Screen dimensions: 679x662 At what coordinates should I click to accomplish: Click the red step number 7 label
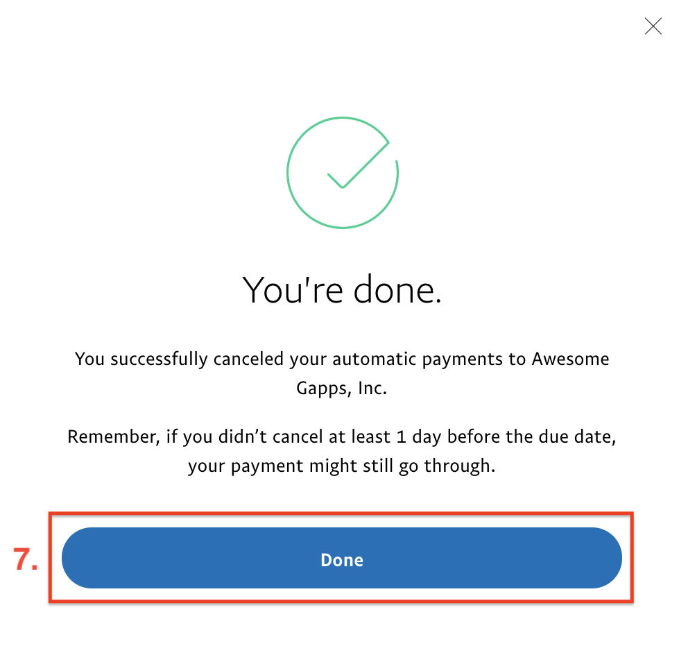tap(26, 559)
